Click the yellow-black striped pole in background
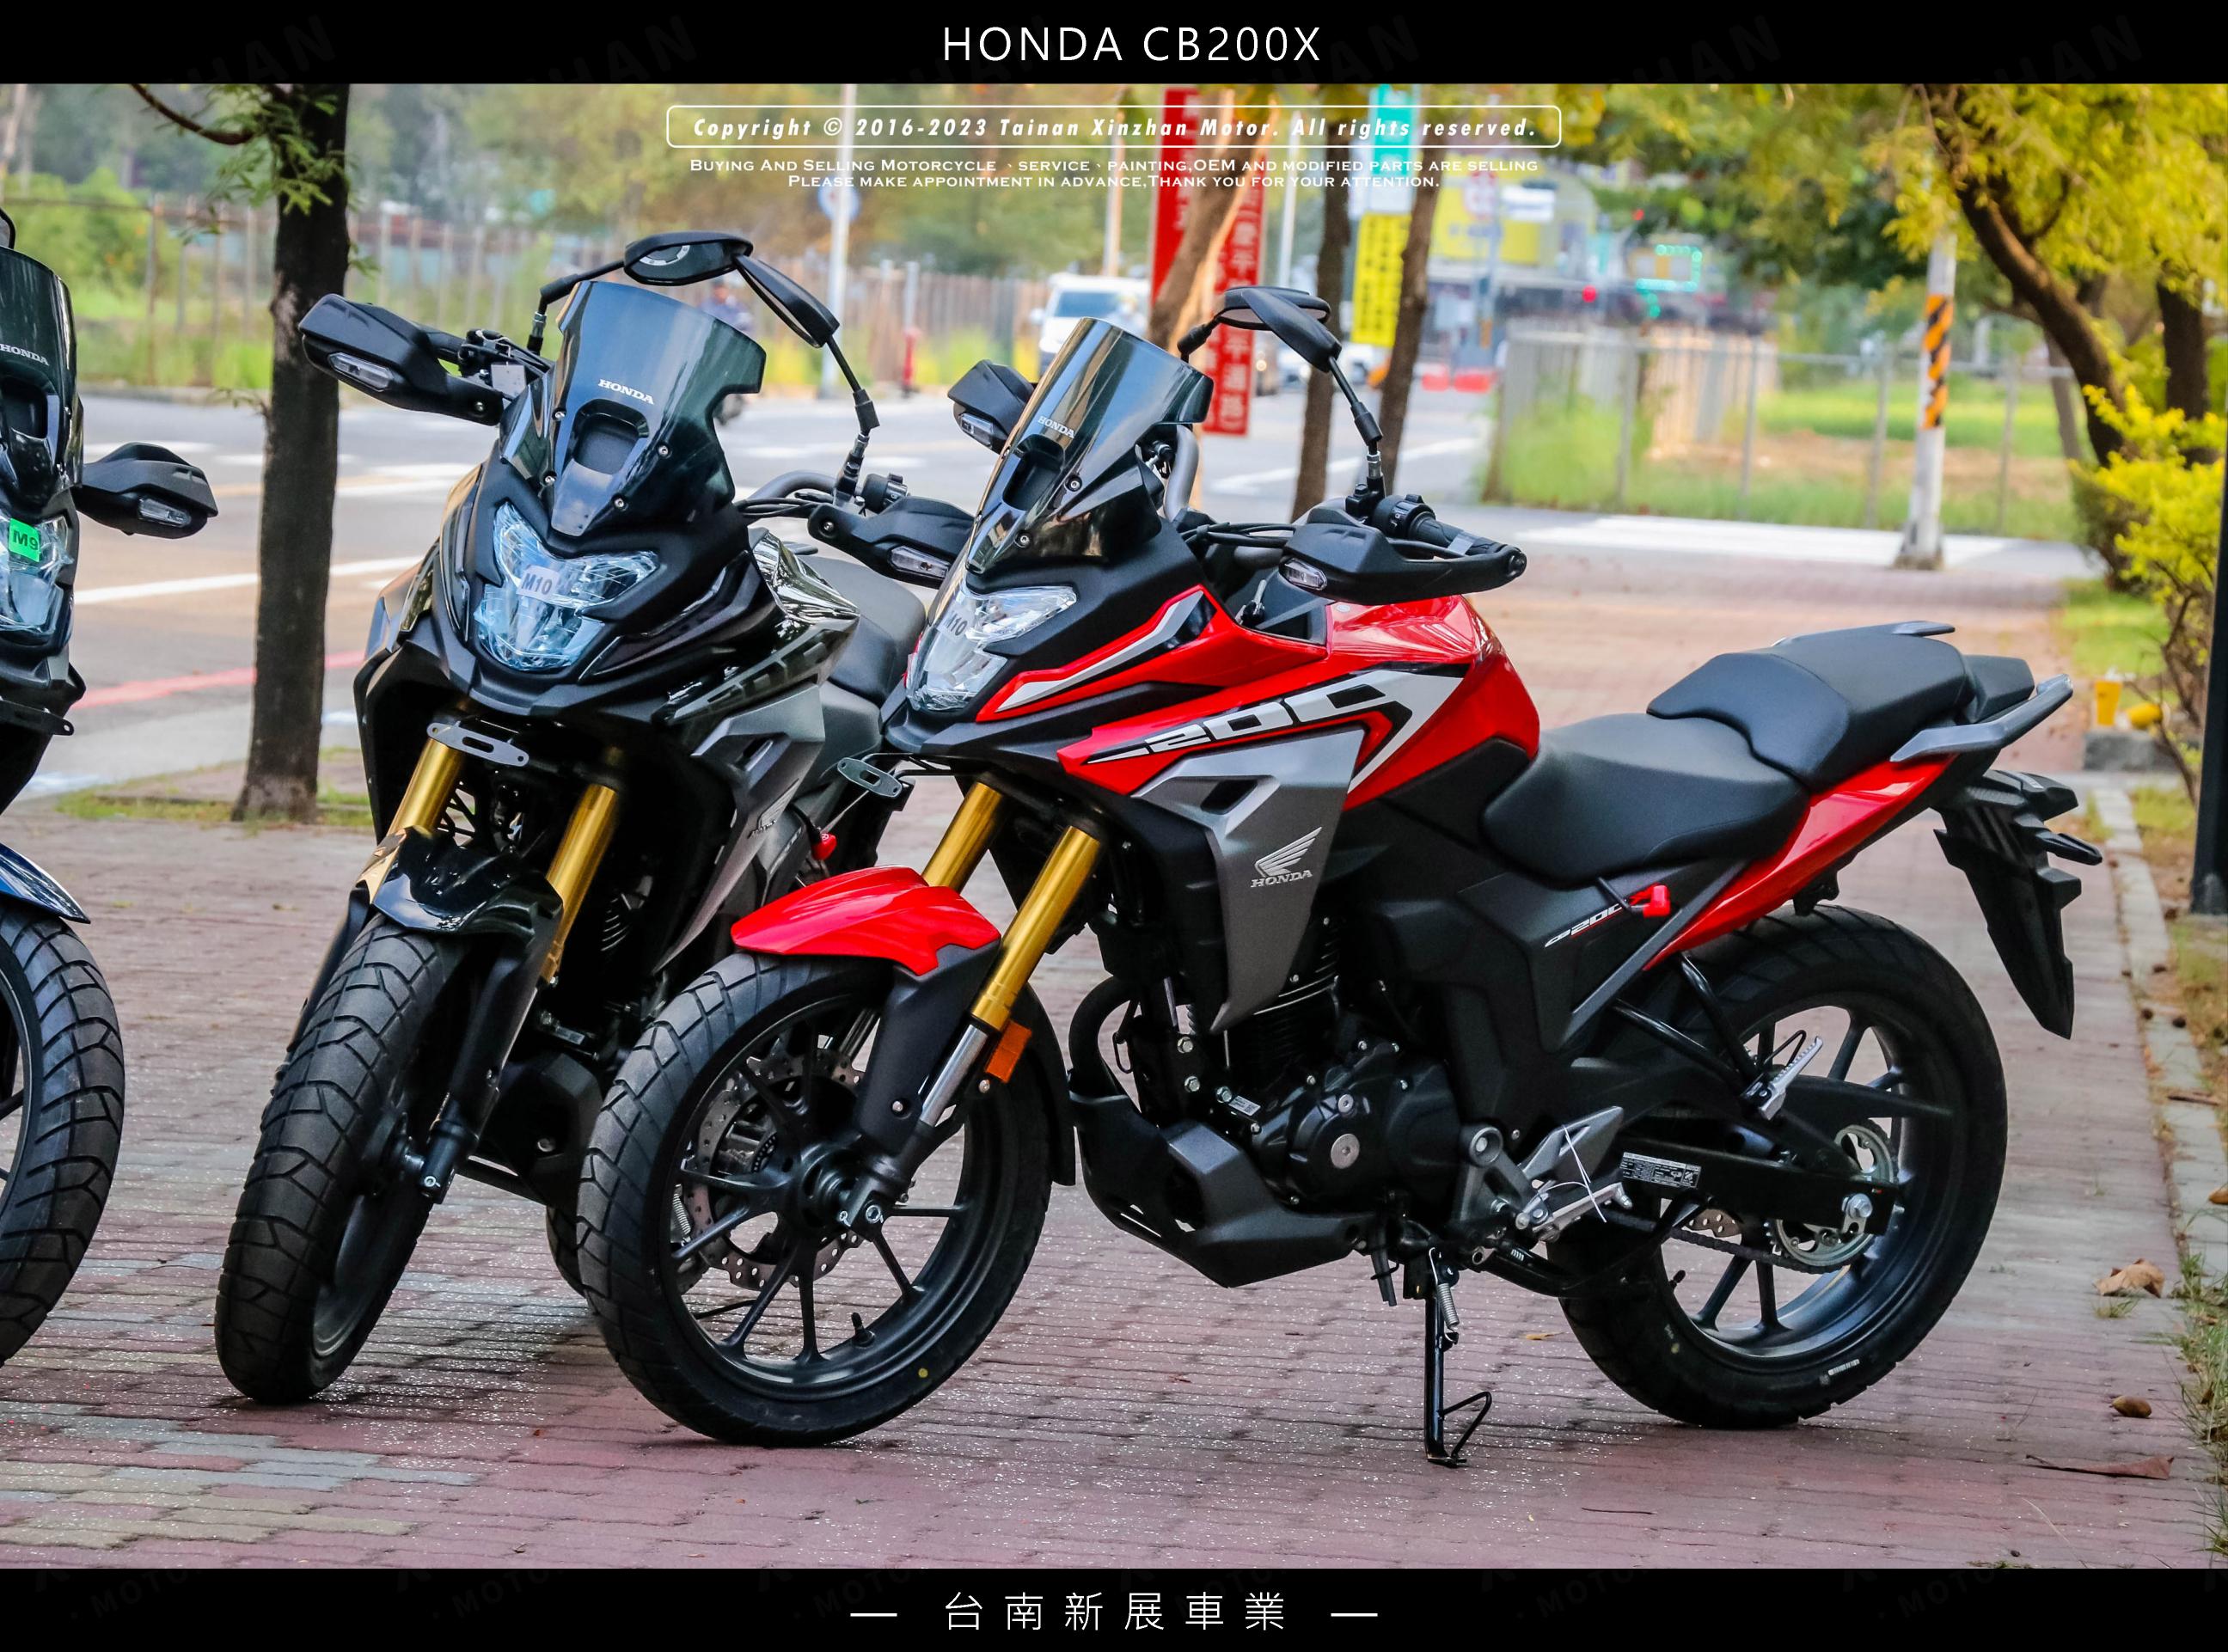The image size is (2228, 1652). (x=1937, y=360)
